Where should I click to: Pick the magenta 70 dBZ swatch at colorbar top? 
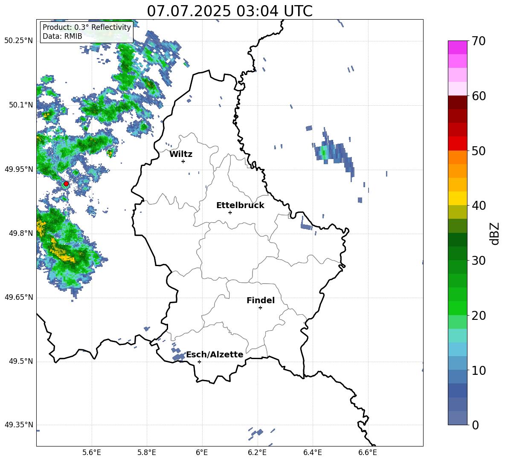coord(457,48)
